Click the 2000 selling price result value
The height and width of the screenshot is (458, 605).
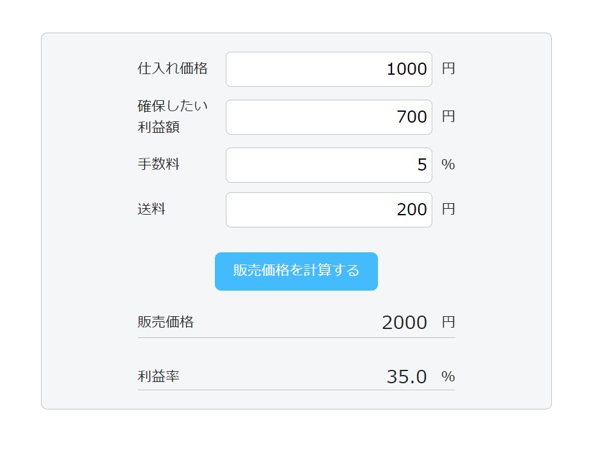pyautogui.click(x=404, y=323)
